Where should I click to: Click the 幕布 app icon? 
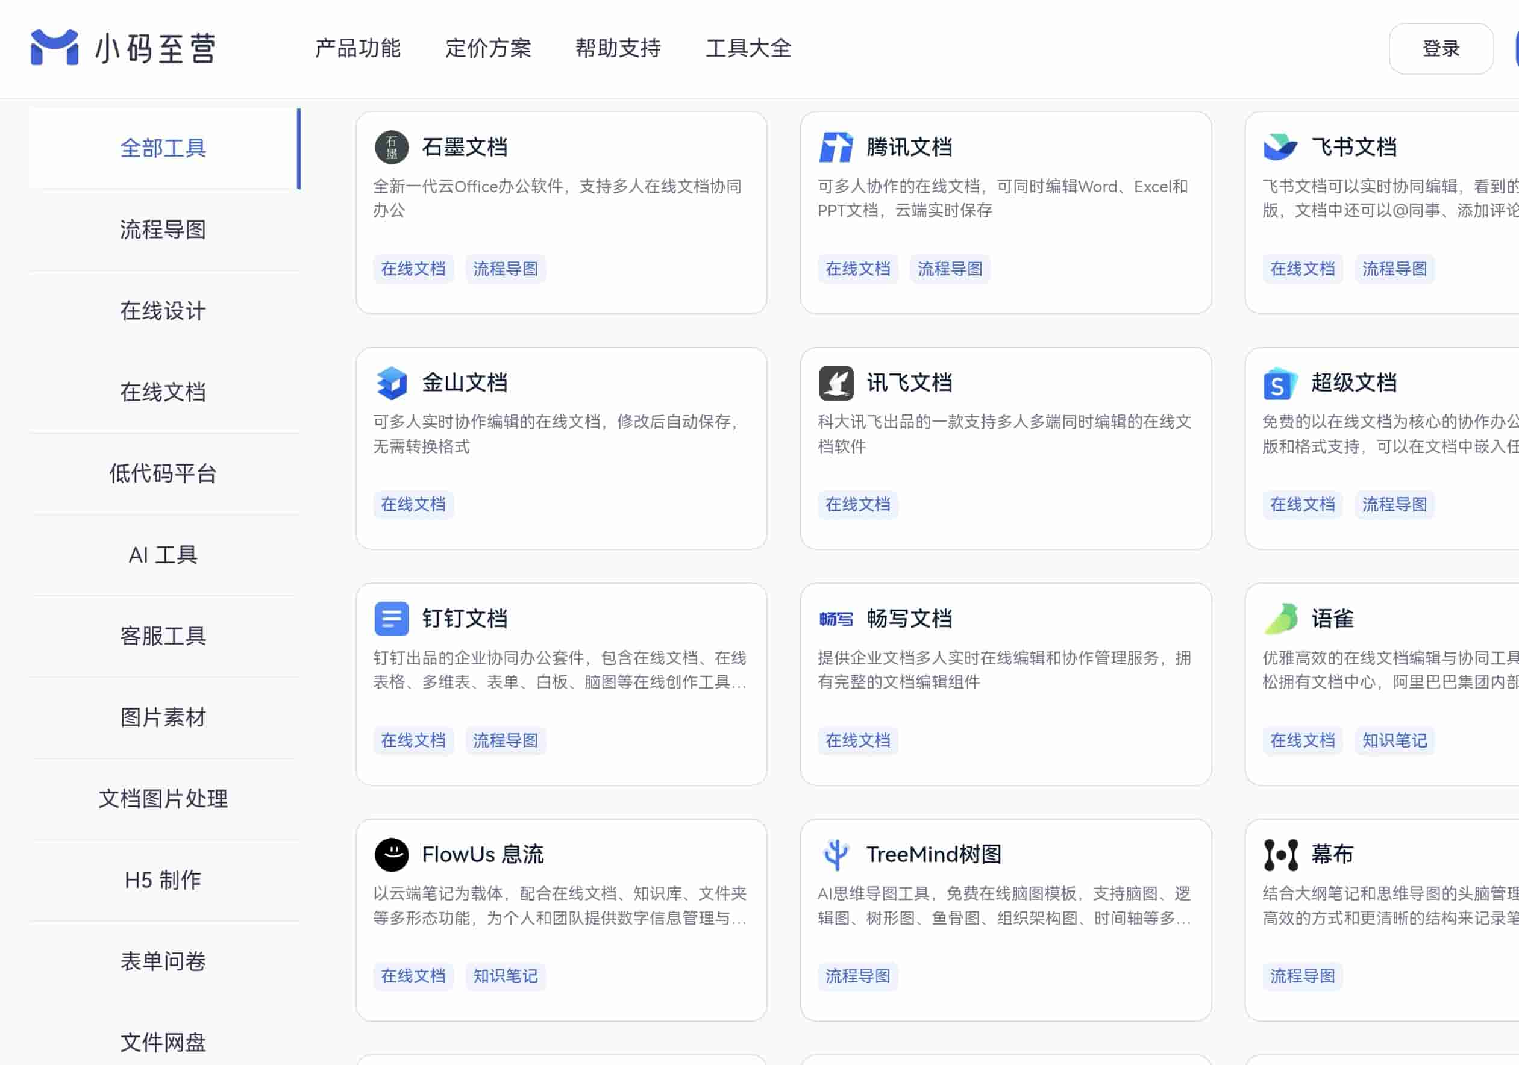coord(1282,854)
